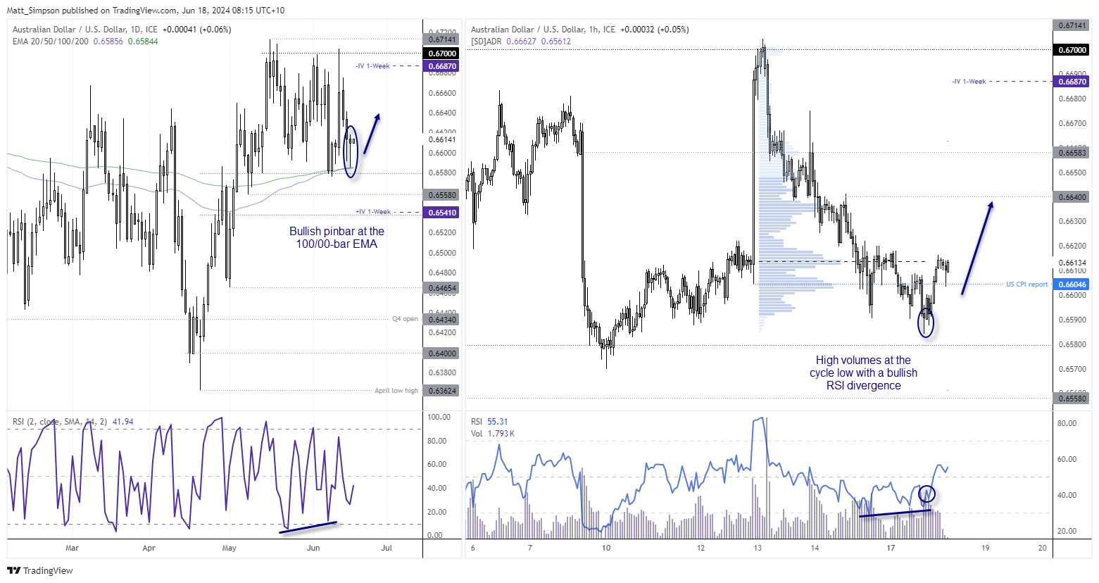Click the 0.67141 price label on hourly chart axis
The width and height of the screenshot is (1099, 583).
coord(1072,25)
